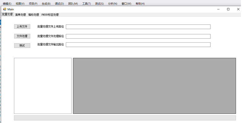Focus the 批量处理文件输出路径 text field
This screenshot has height=123, width=244.
pyautogui.click(x=138, y=45)
